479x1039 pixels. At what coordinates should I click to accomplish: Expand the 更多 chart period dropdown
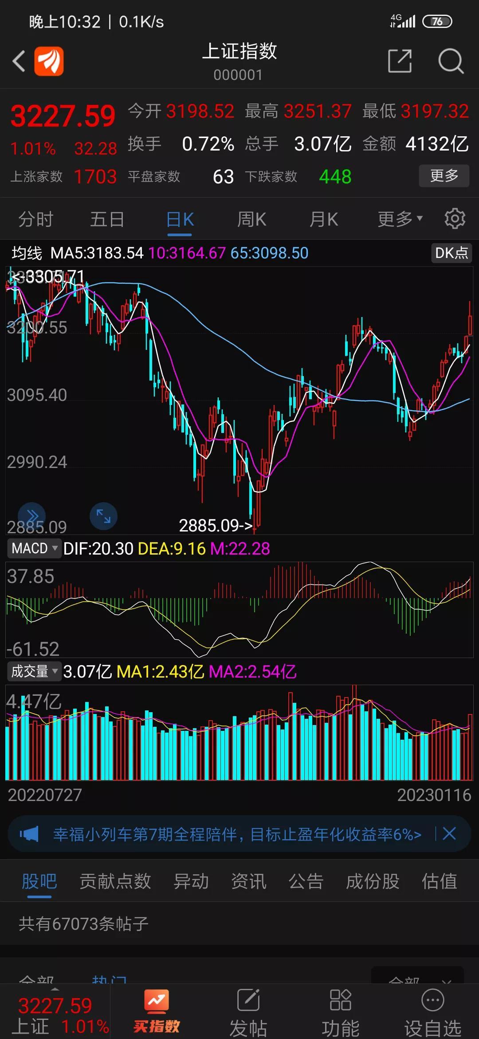(400, 219)
